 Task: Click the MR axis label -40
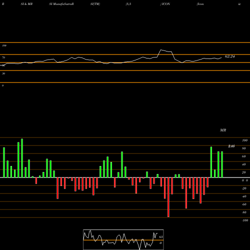tap(244, 196)
